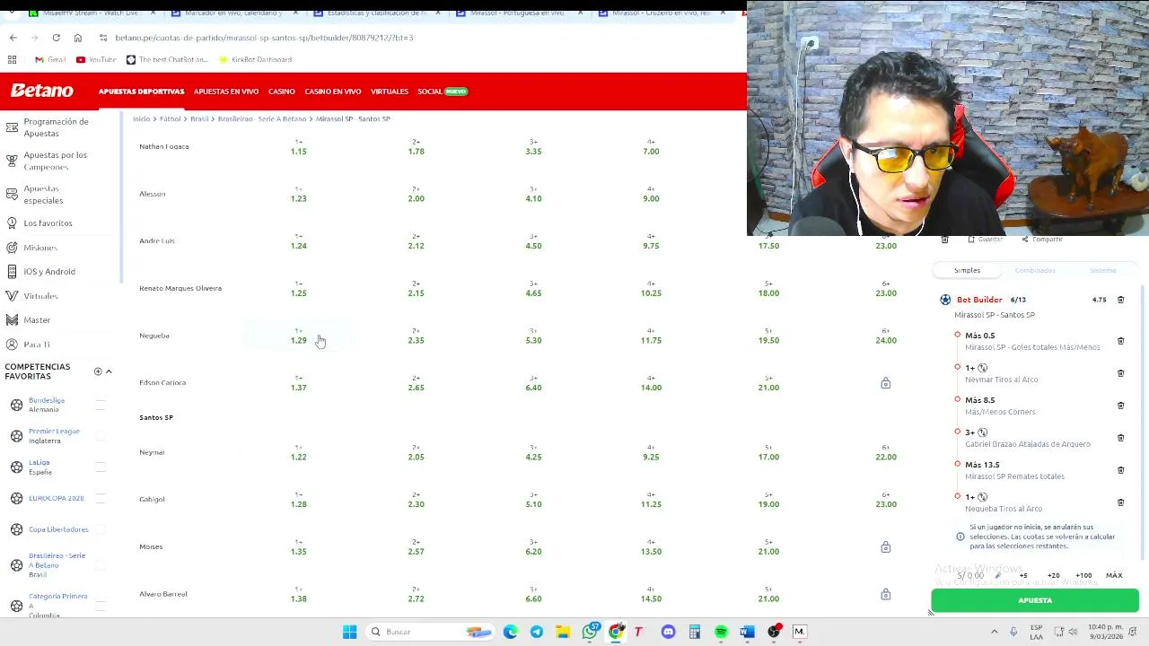Open Gmail bookmark
The width and height of the screenshot is (1149, 646).
[50, 59]
